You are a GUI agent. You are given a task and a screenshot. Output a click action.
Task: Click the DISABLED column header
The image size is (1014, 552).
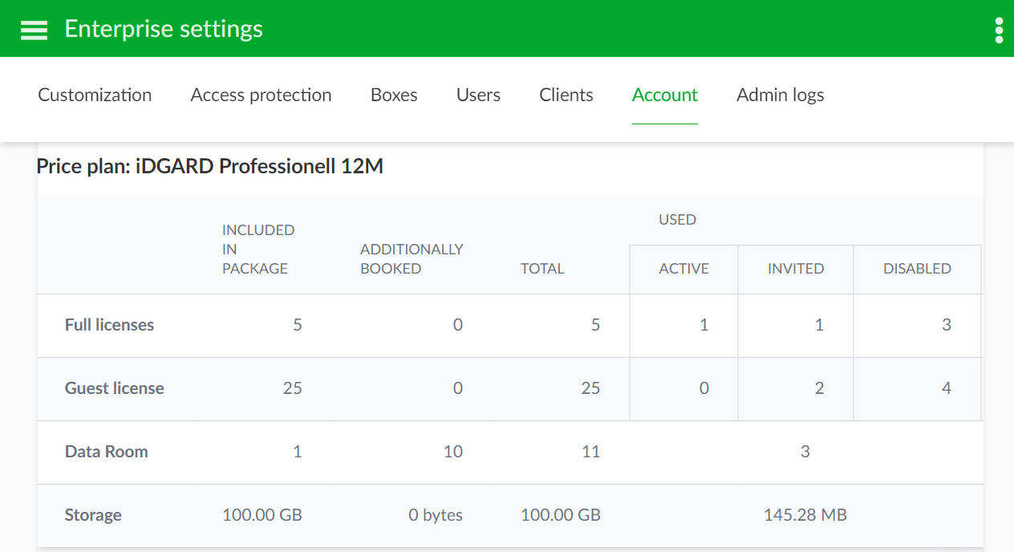coord(917,269)
